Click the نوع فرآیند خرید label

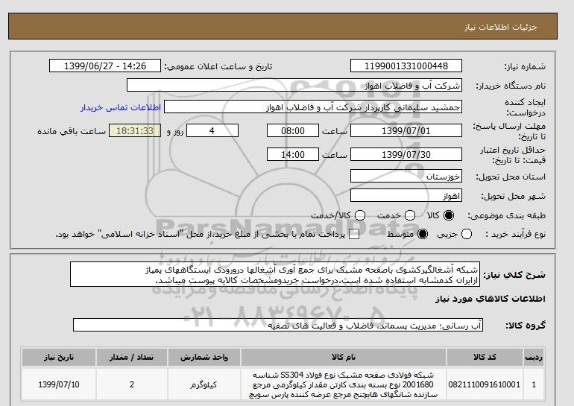515,234
